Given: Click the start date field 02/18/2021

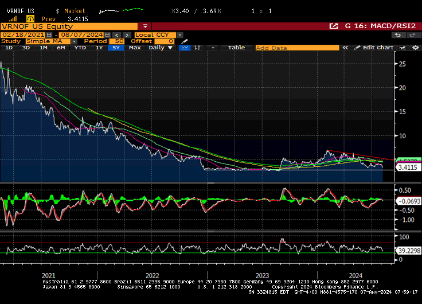Looking at the screenshot, I should (23, 35).
